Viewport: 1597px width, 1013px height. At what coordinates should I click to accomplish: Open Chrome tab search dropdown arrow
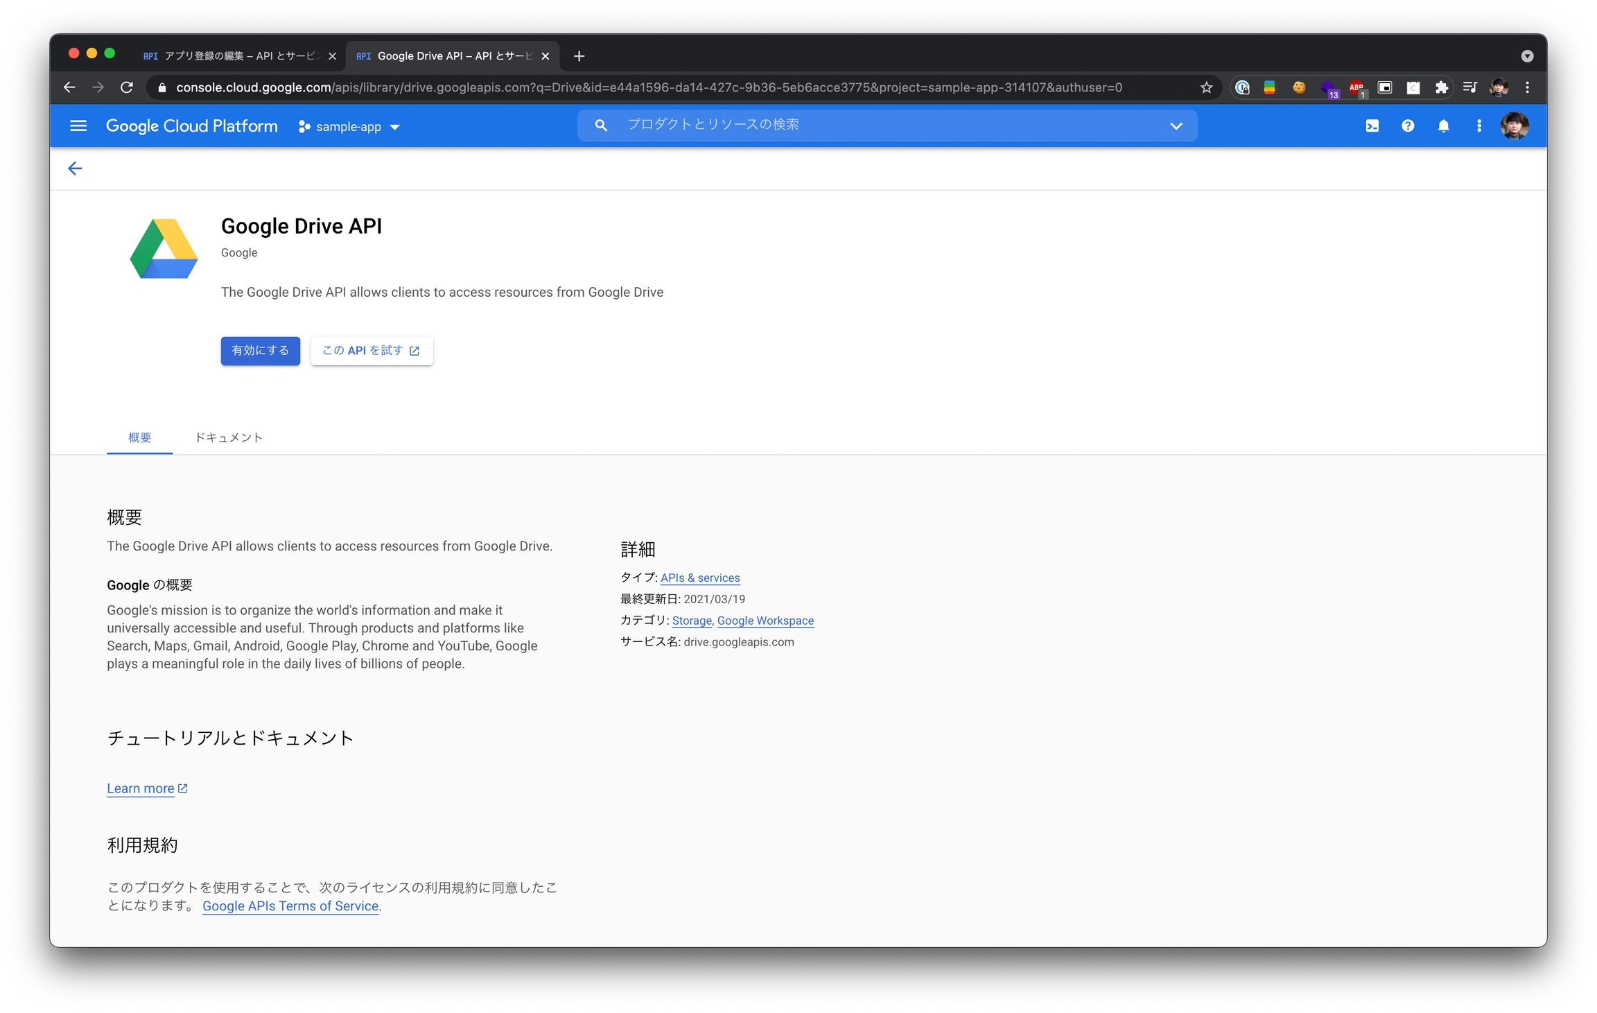click(x=1526, y=56)
